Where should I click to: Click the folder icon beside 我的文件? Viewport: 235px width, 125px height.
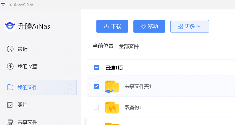tap(10, 87)
